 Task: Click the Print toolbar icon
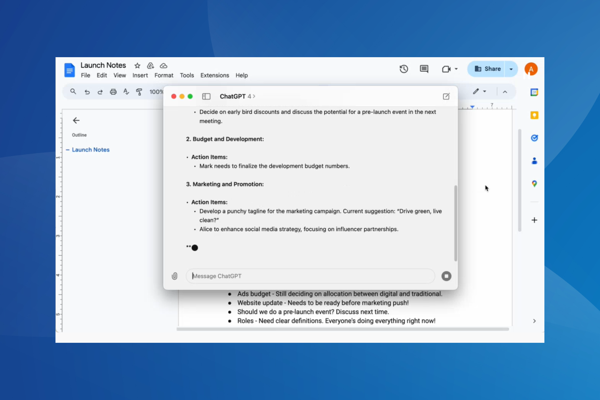coord(113,92)
